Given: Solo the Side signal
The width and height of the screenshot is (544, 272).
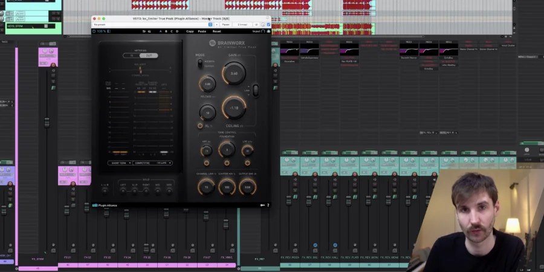Looking at the screenshot, I should [169, 191].
